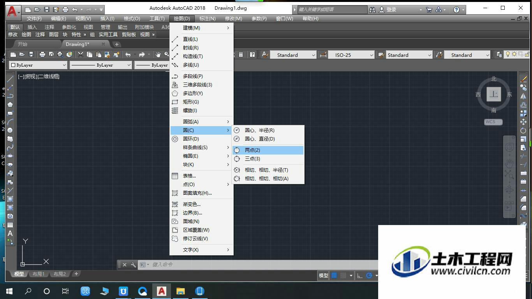
Task: Add a new drawing tab with plus button
Action: click(x=116, y=44)
